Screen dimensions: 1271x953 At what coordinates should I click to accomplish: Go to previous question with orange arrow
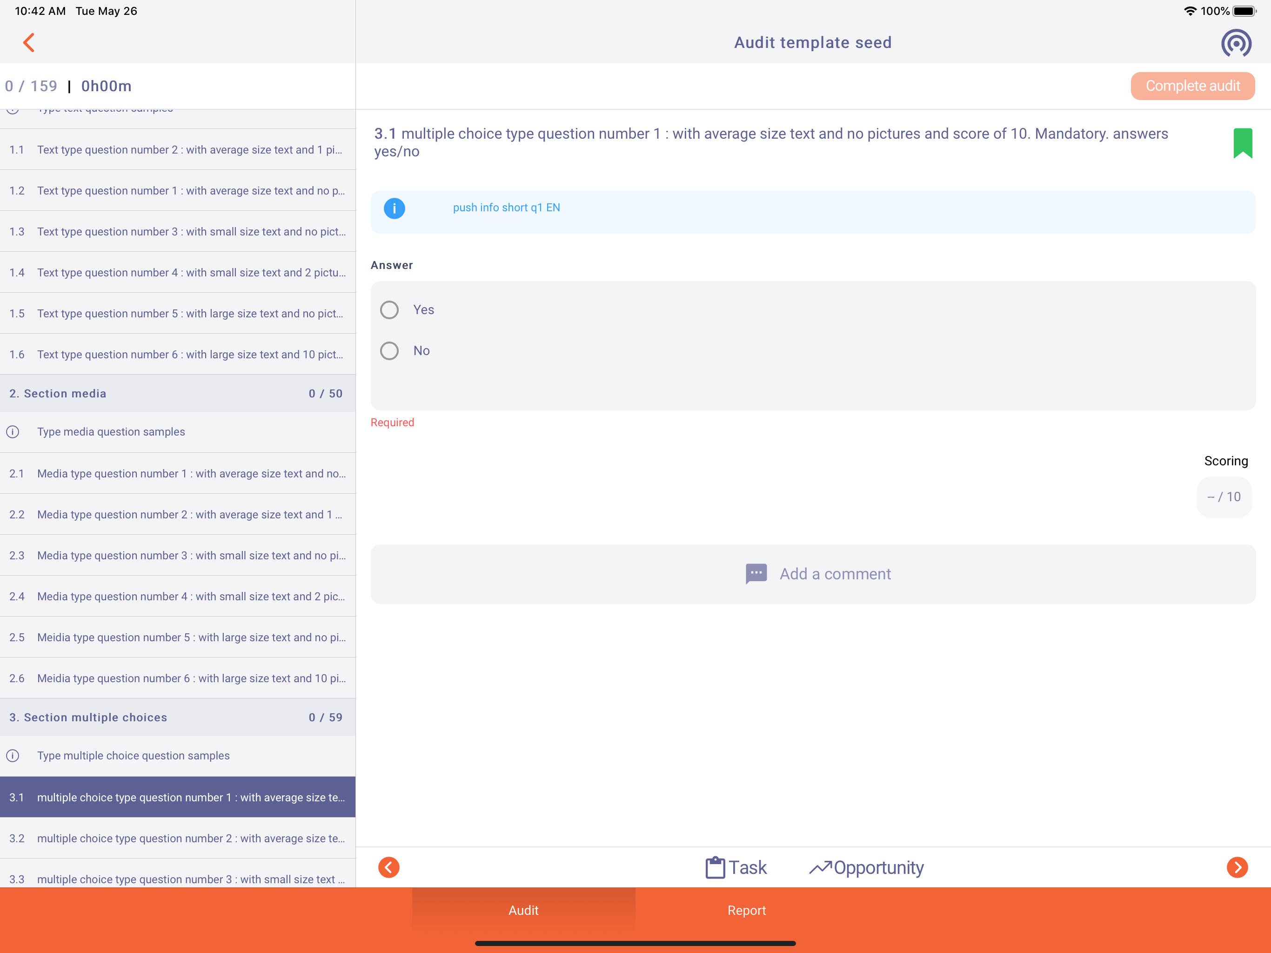tap(389, 867)
